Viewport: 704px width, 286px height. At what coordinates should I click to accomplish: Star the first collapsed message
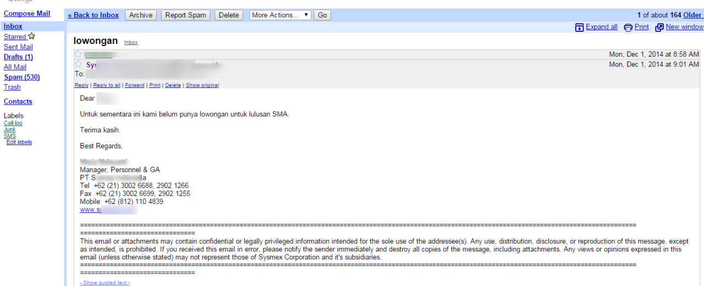(78, 54)
